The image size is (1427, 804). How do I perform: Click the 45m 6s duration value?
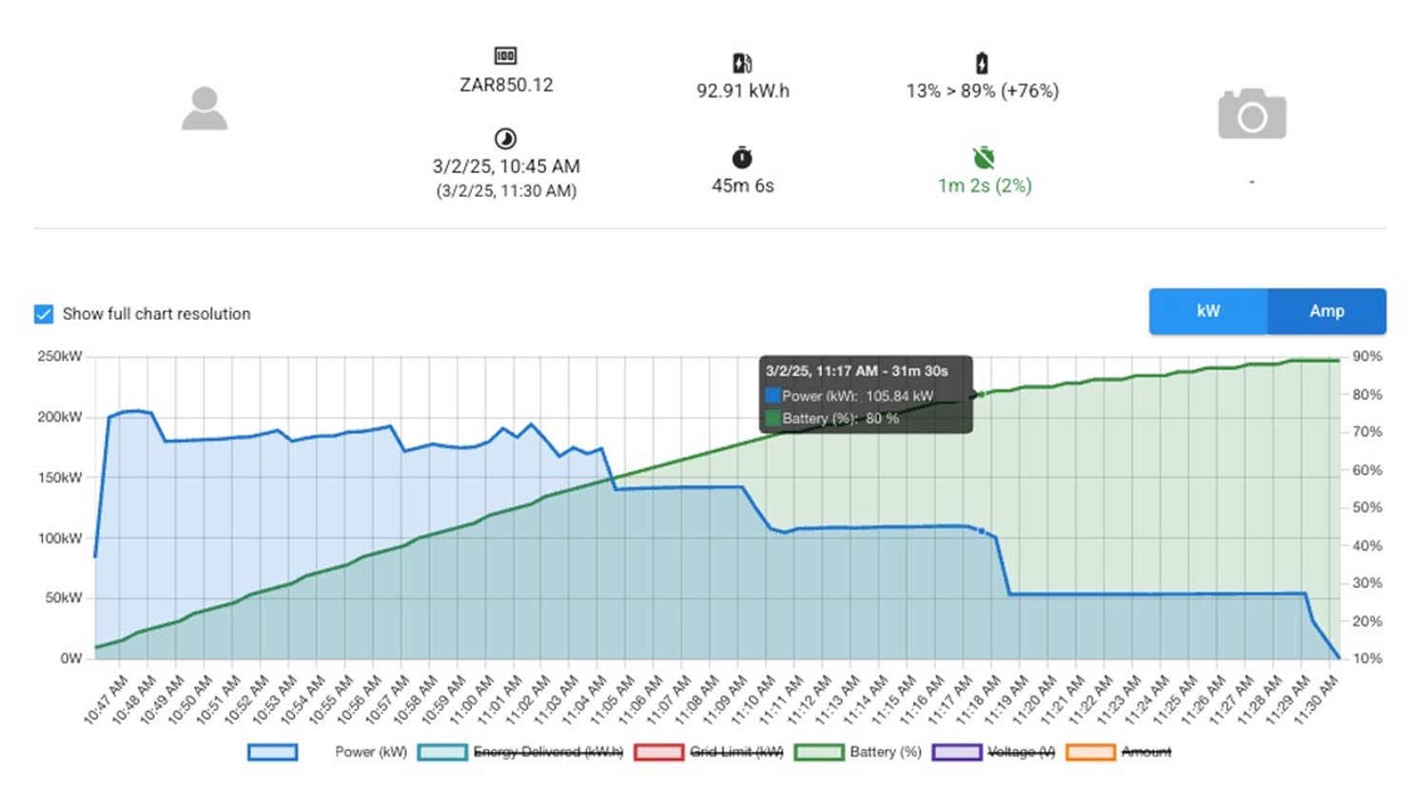click(x=743, y=186)
